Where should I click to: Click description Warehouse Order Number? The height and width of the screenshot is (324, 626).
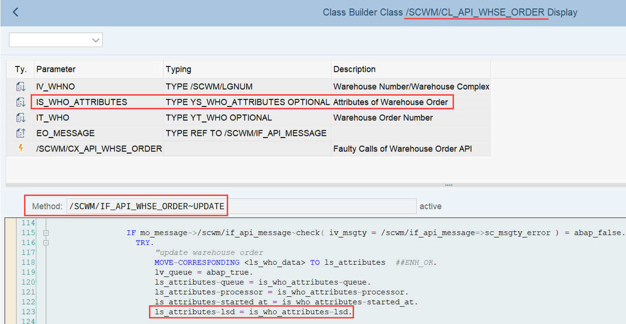click(411, 118)
